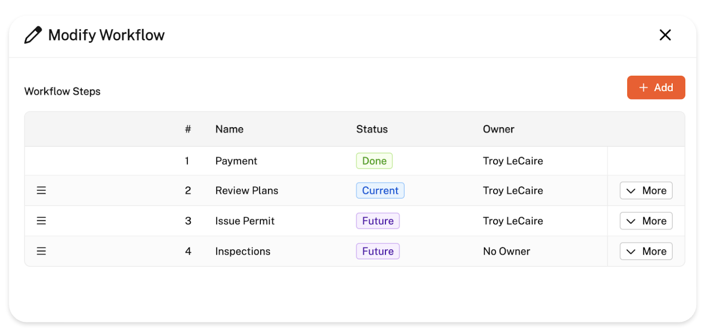Click the Status column header
Screen dimensions: 703x335
(x=372, y=129)
